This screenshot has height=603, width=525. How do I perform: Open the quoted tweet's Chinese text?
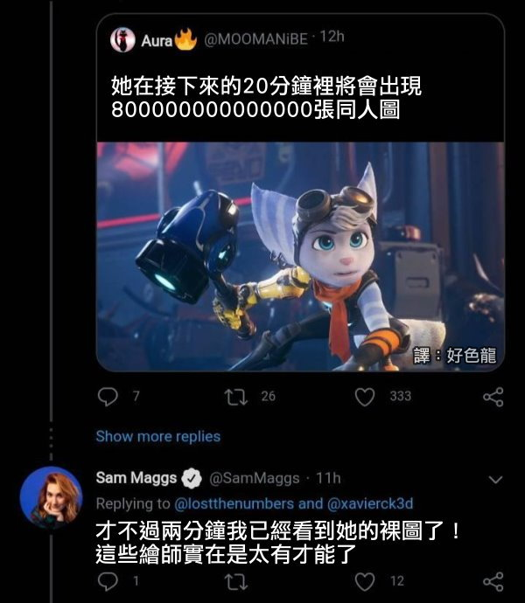267,98
